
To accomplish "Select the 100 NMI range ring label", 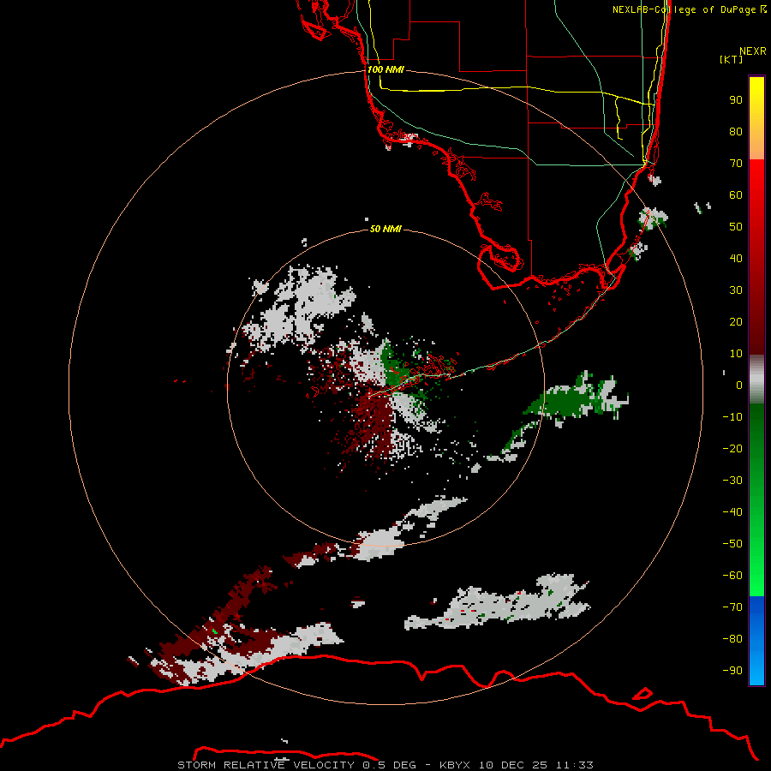I will coord(385,69).
